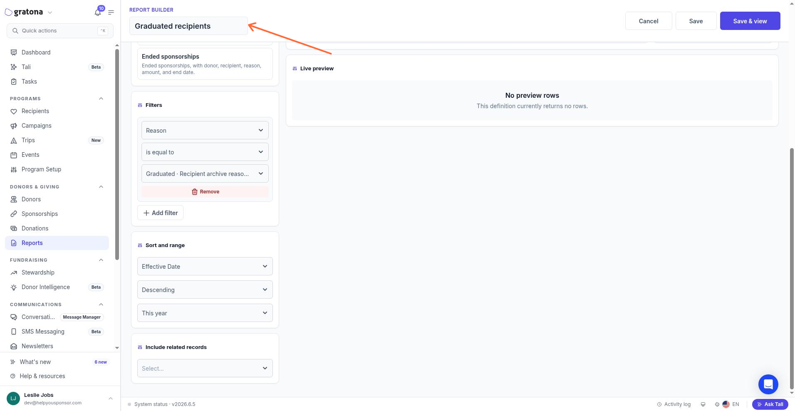Click the Cancel button

tap(648, 21)
